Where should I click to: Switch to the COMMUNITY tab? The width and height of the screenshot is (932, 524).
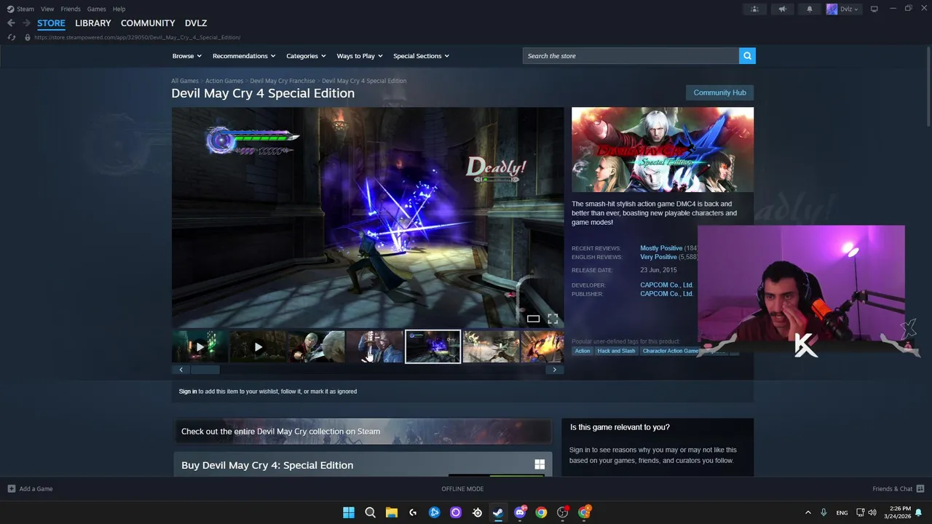point(148,23)
